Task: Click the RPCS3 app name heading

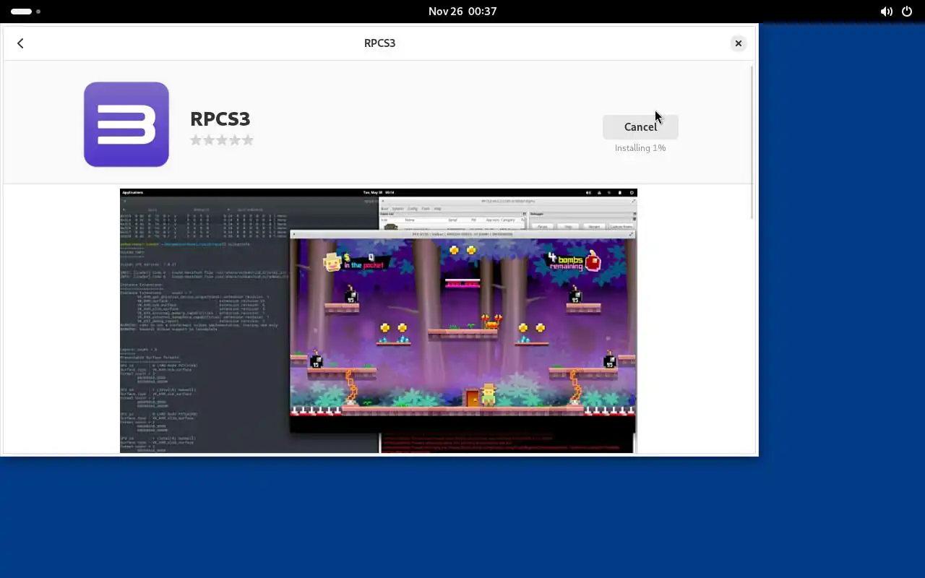Action: (220, 118)
